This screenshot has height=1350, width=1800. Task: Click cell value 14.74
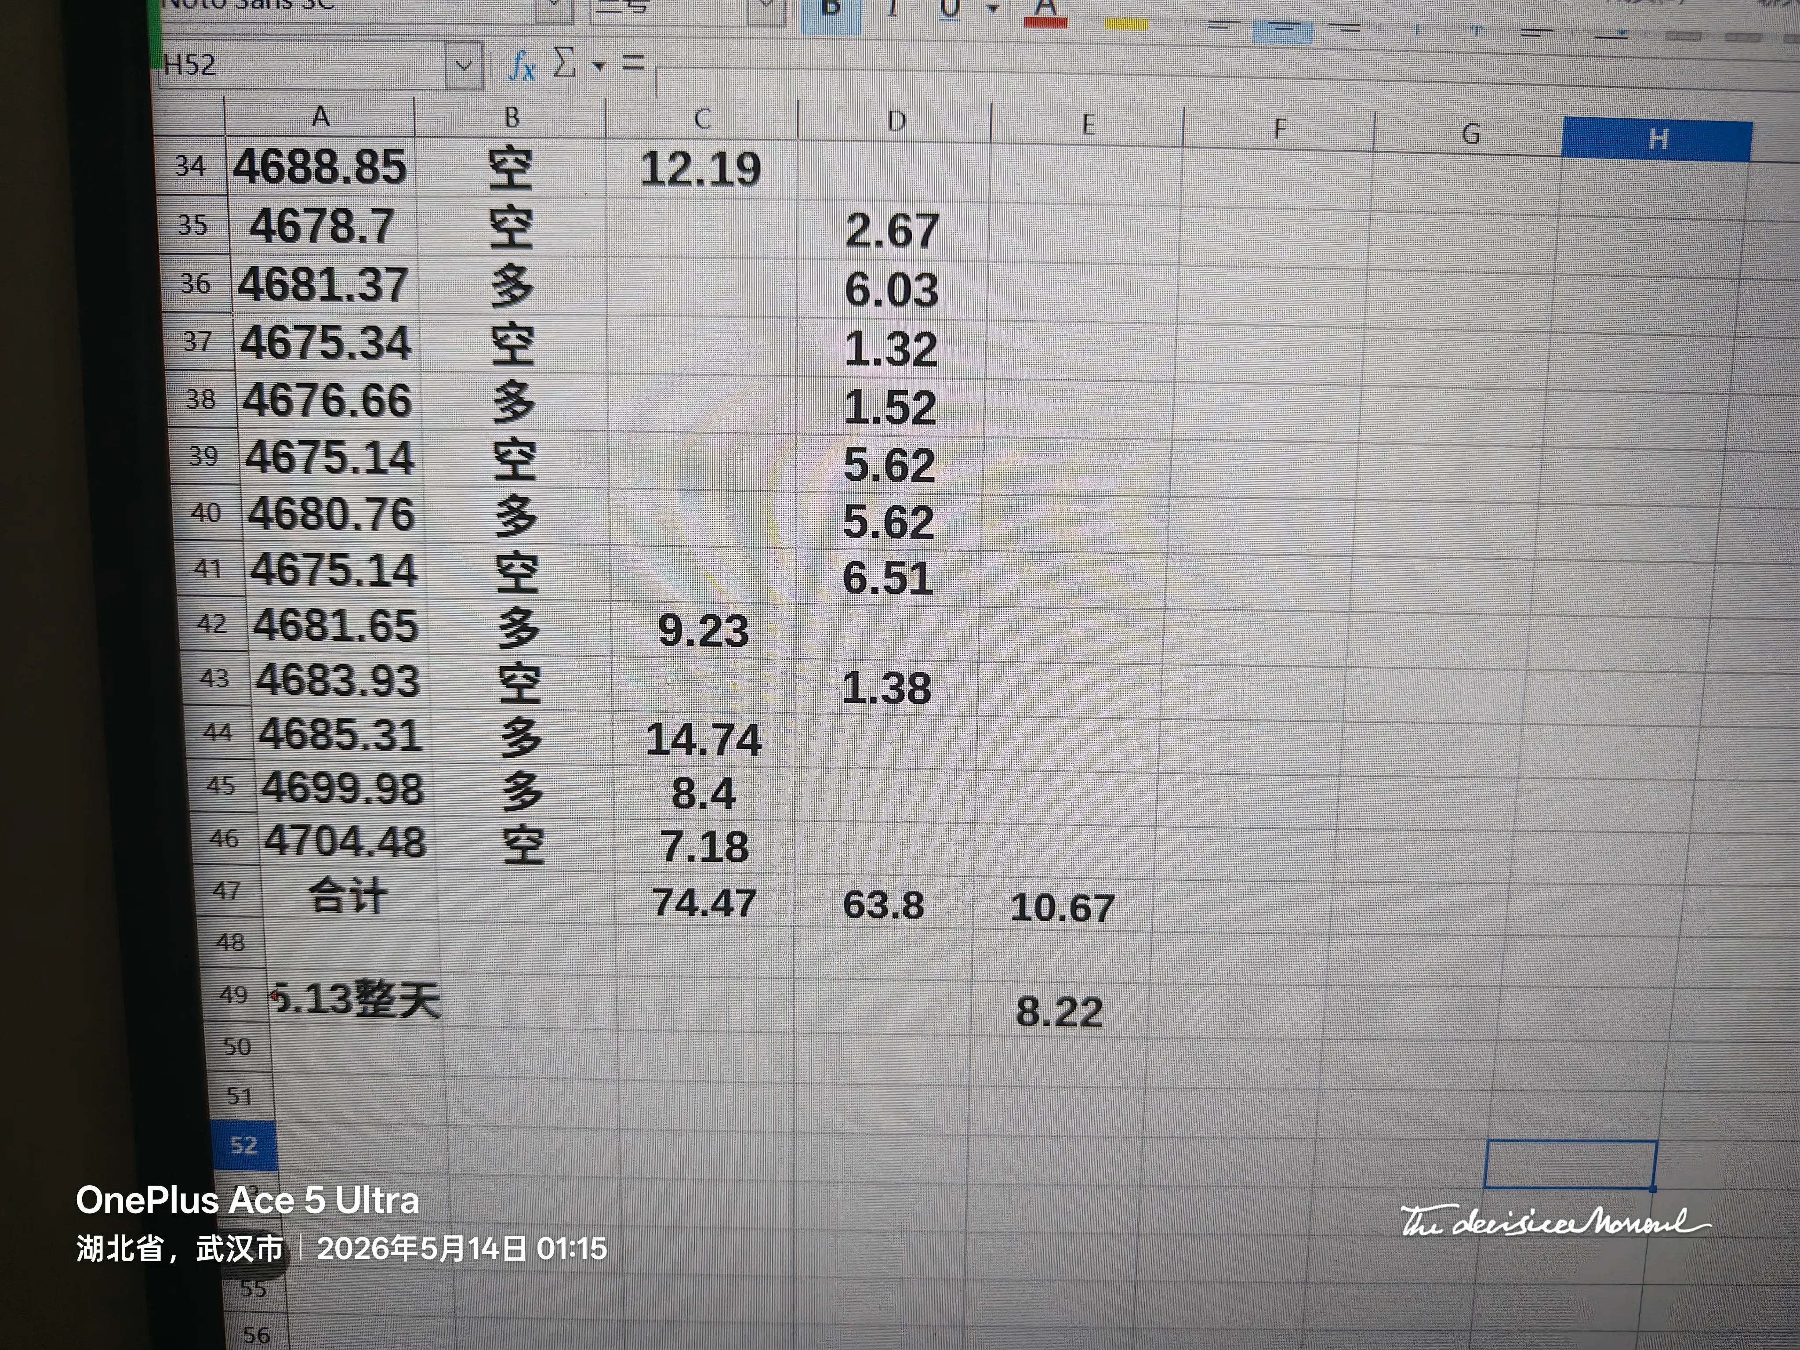click(x=703, y=740)
